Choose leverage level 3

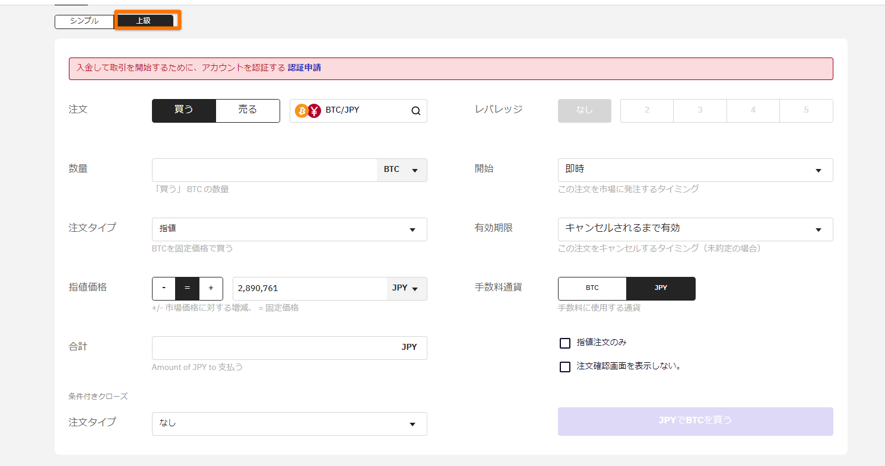click(700, 111)
